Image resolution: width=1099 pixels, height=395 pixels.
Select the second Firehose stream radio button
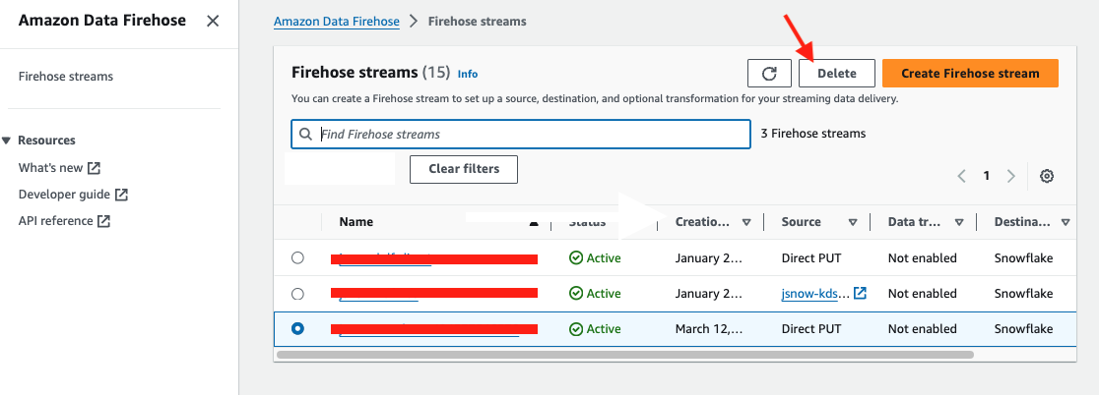point(298,294)
